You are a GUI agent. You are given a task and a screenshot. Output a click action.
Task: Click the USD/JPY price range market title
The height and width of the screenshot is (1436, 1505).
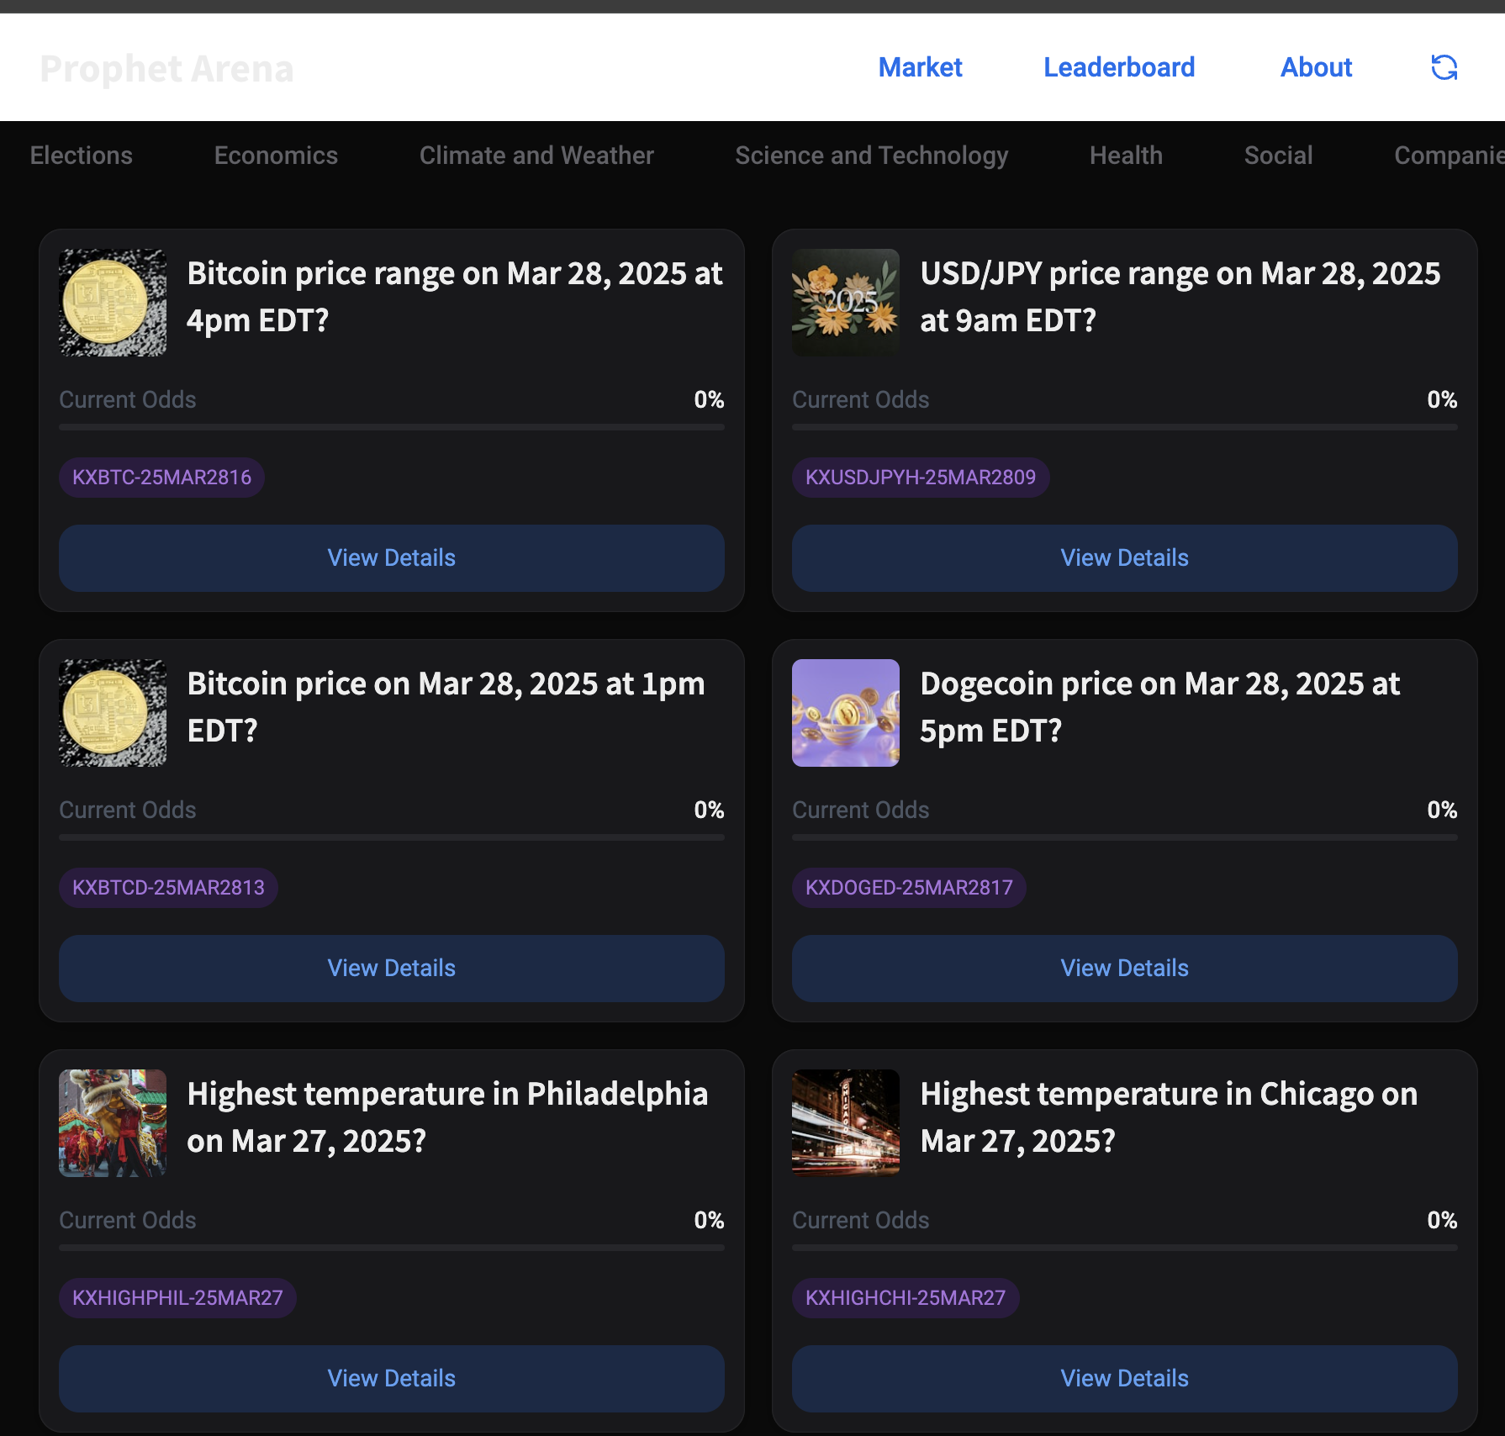(x=1180, y=297)
